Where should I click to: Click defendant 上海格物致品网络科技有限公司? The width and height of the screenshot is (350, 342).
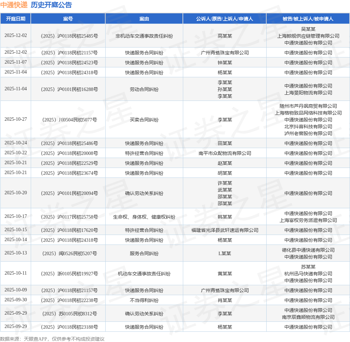pyautogui.click(x=308, y=113)
